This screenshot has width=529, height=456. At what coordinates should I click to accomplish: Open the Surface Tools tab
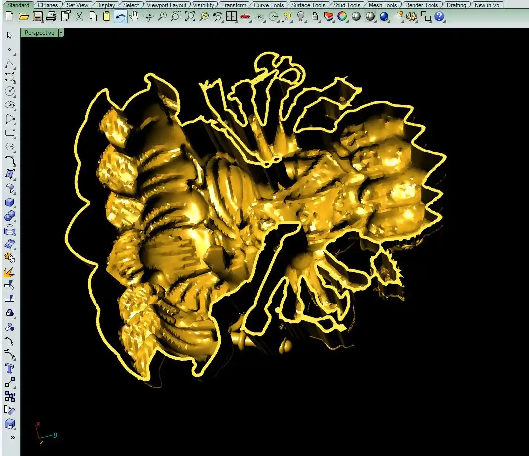[x=308, y=5]
